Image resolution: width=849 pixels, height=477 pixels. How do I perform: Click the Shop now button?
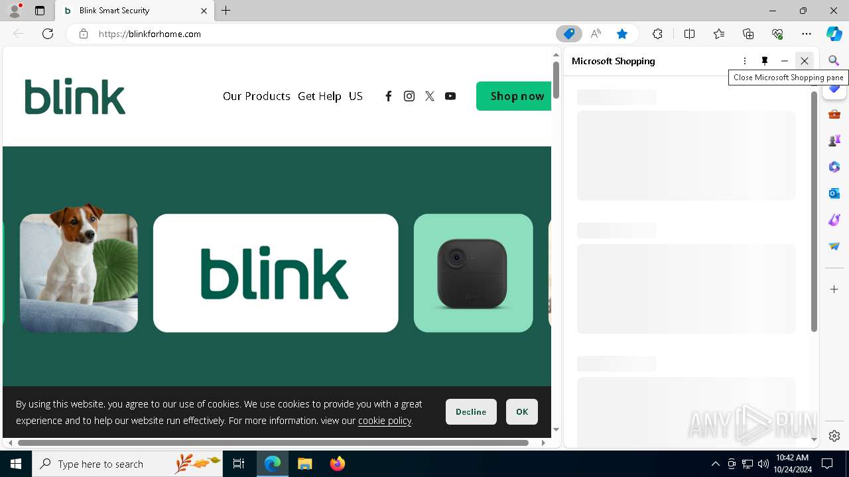[514, 96]
